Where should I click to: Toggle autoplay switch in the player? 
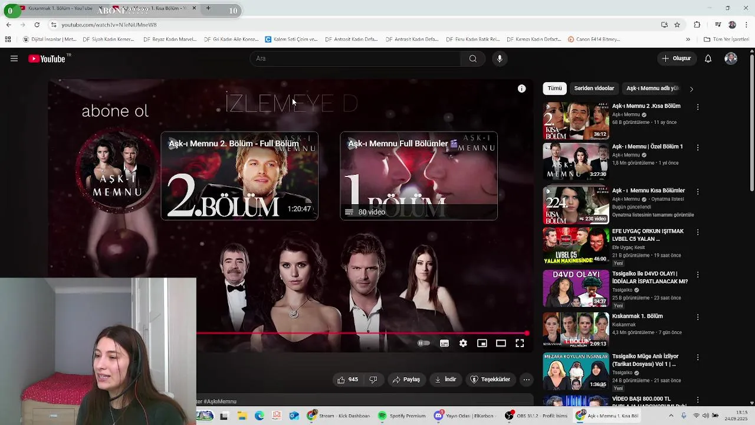click(x=424, y=343)
